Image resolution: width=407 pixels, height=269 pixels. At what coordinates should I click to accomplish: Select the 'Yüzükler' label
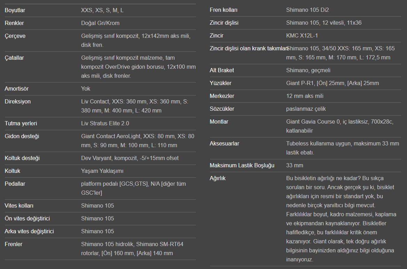click(221, 83)
